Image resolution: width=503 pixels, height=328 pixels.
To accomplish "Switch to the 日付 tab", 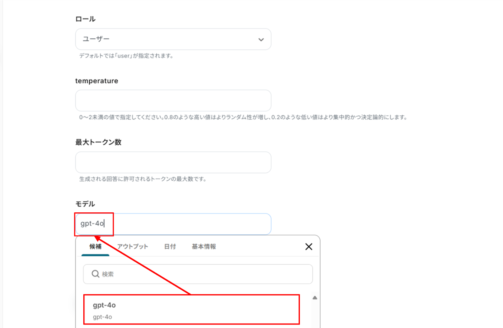I will coord(170,247).
